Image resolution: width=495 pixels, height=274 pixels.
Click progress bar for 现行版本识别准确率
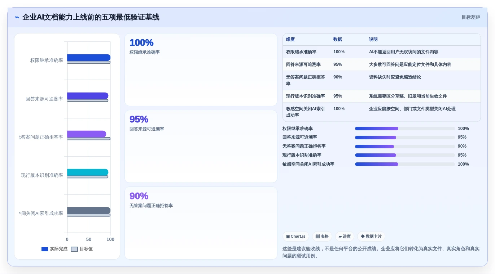pos(405,155)
